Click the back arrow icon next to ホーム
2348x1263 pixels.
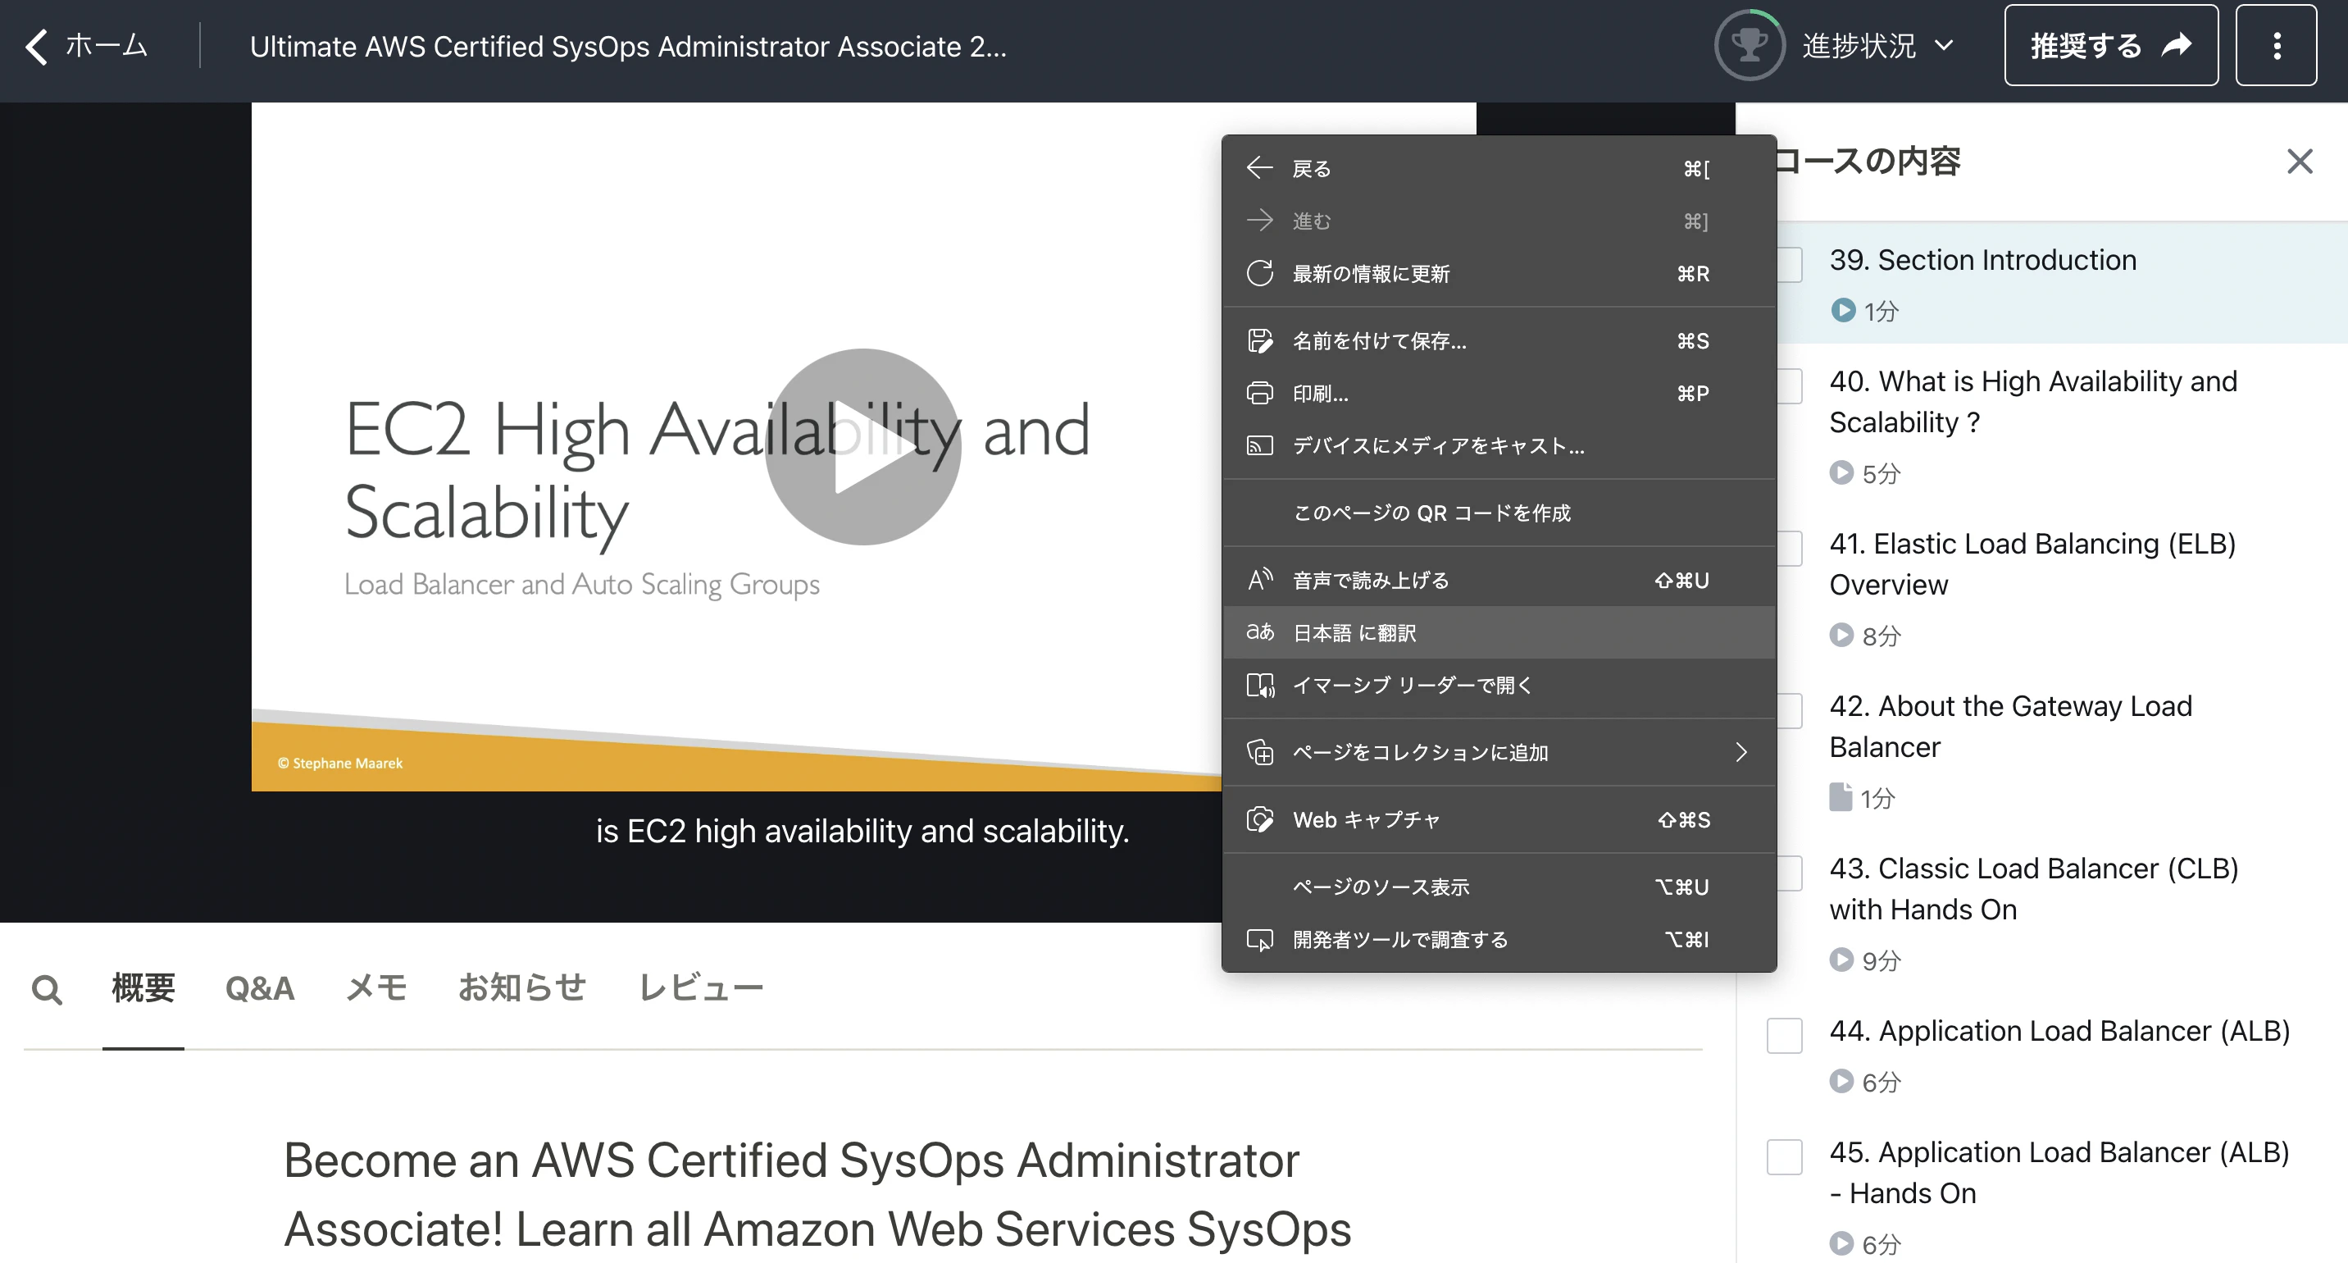pos(34,44)
